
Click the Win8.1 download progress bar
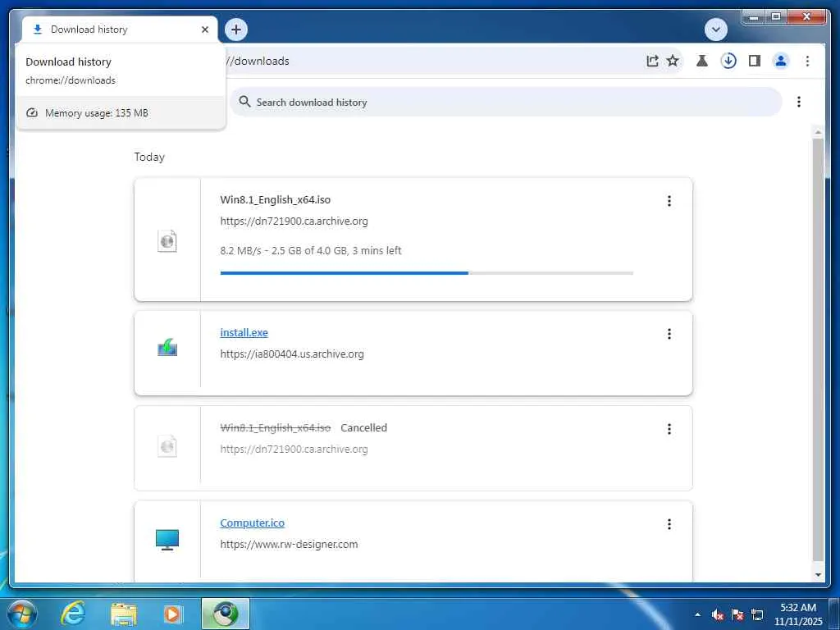(x=427, y=273)
